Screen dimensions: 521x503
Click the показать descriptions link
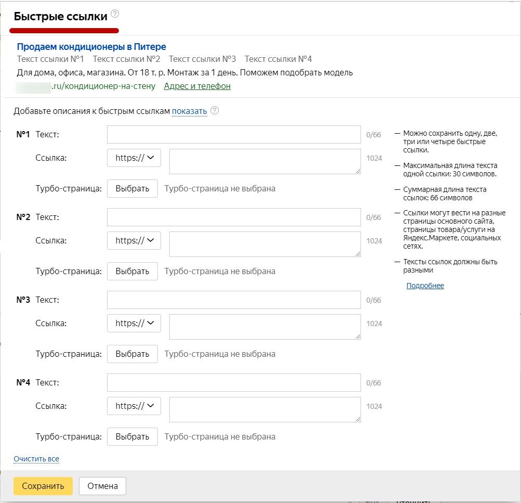point(190,111)
